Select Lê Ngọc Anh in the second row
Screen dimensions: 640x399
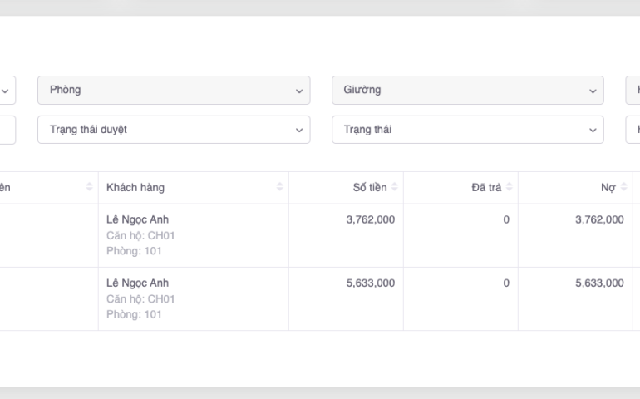(137, 283)
